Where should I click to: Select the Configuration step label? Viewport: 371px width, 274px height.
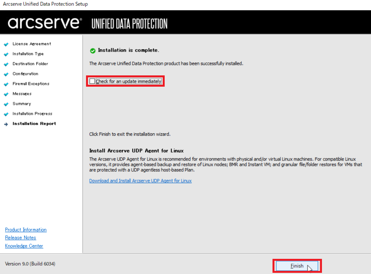pos(25,74)
